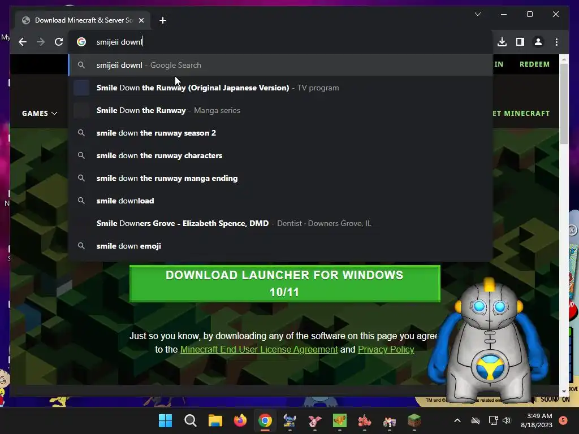Open Chrome downloads icon in toolbar
Image resolution: width=579 pixels, height=434 pixels.
[502, 42]
